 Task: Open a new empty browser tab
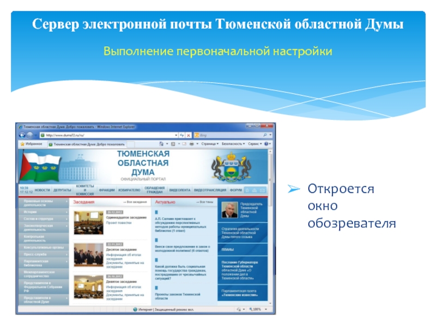131,144
